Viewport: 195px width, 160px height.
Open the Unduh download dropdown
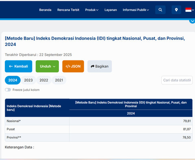point(47,66)
